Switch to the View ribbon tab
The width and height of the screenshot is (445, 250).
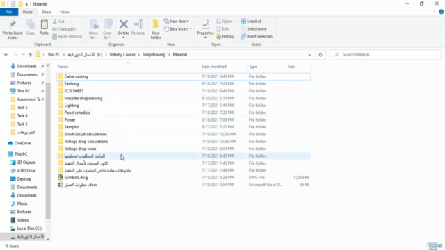pyautogui.click(x=65, y=12)
